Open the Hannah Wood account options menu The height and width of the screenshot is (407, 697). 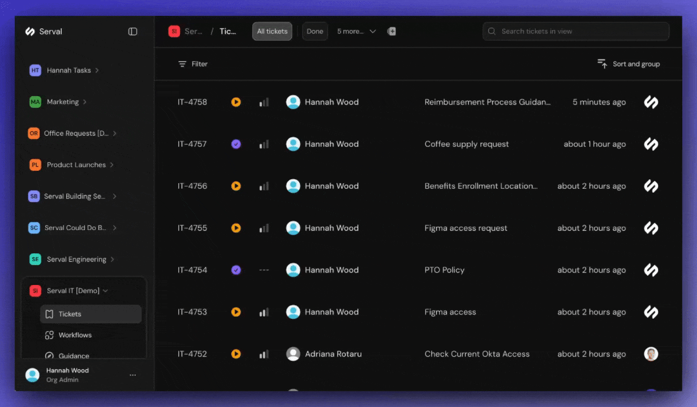coord(132,375)
